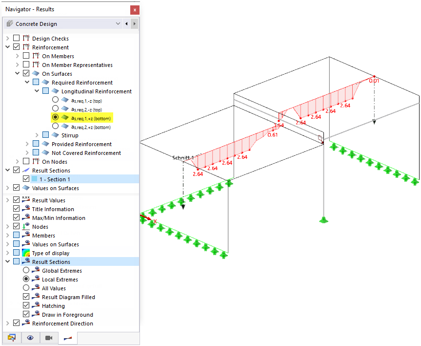This screenshot has height=346, width=421.
Task: Select the All Values radio button
Action: (x=26, y=288)
